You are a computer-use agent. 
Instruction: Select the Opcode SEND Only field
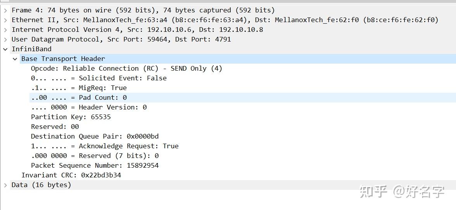click(126, 68)
